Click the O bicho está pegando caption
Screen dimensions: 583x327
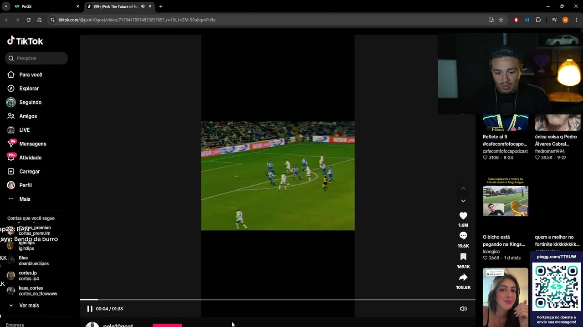pos(504,241)
